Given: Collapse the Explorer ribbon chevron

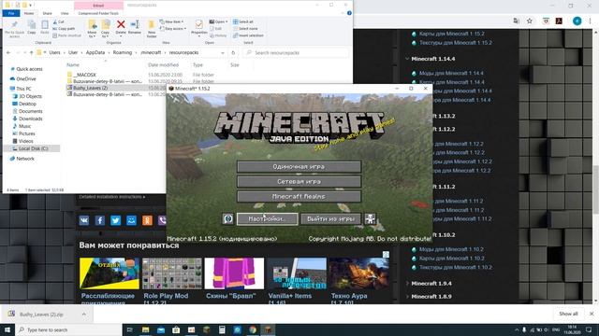Looking at the screenshot, I should coord(343,13).
